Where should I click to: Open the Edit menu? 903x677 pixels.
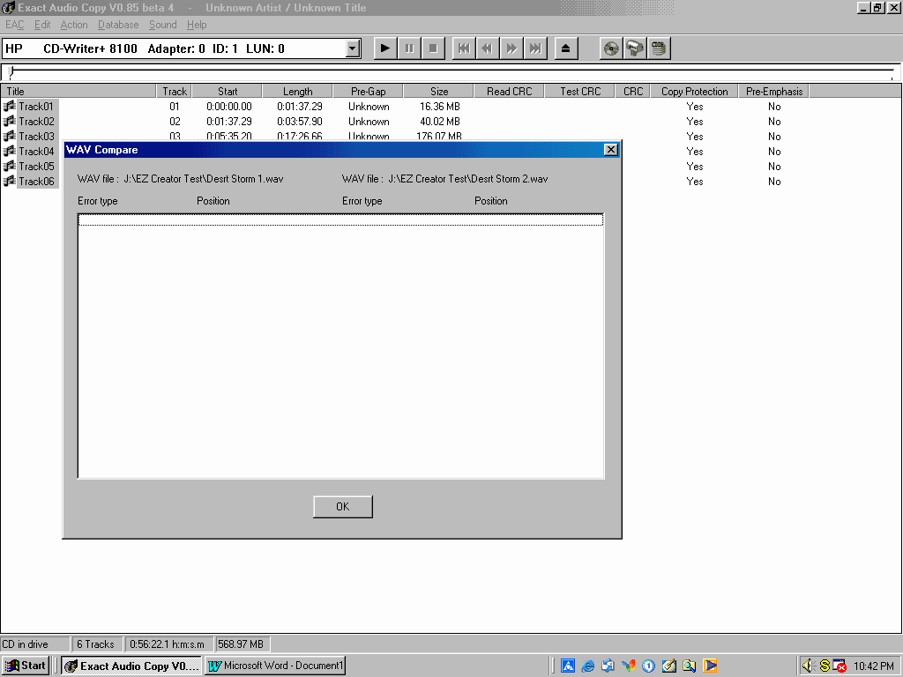[x=42, y=25]
